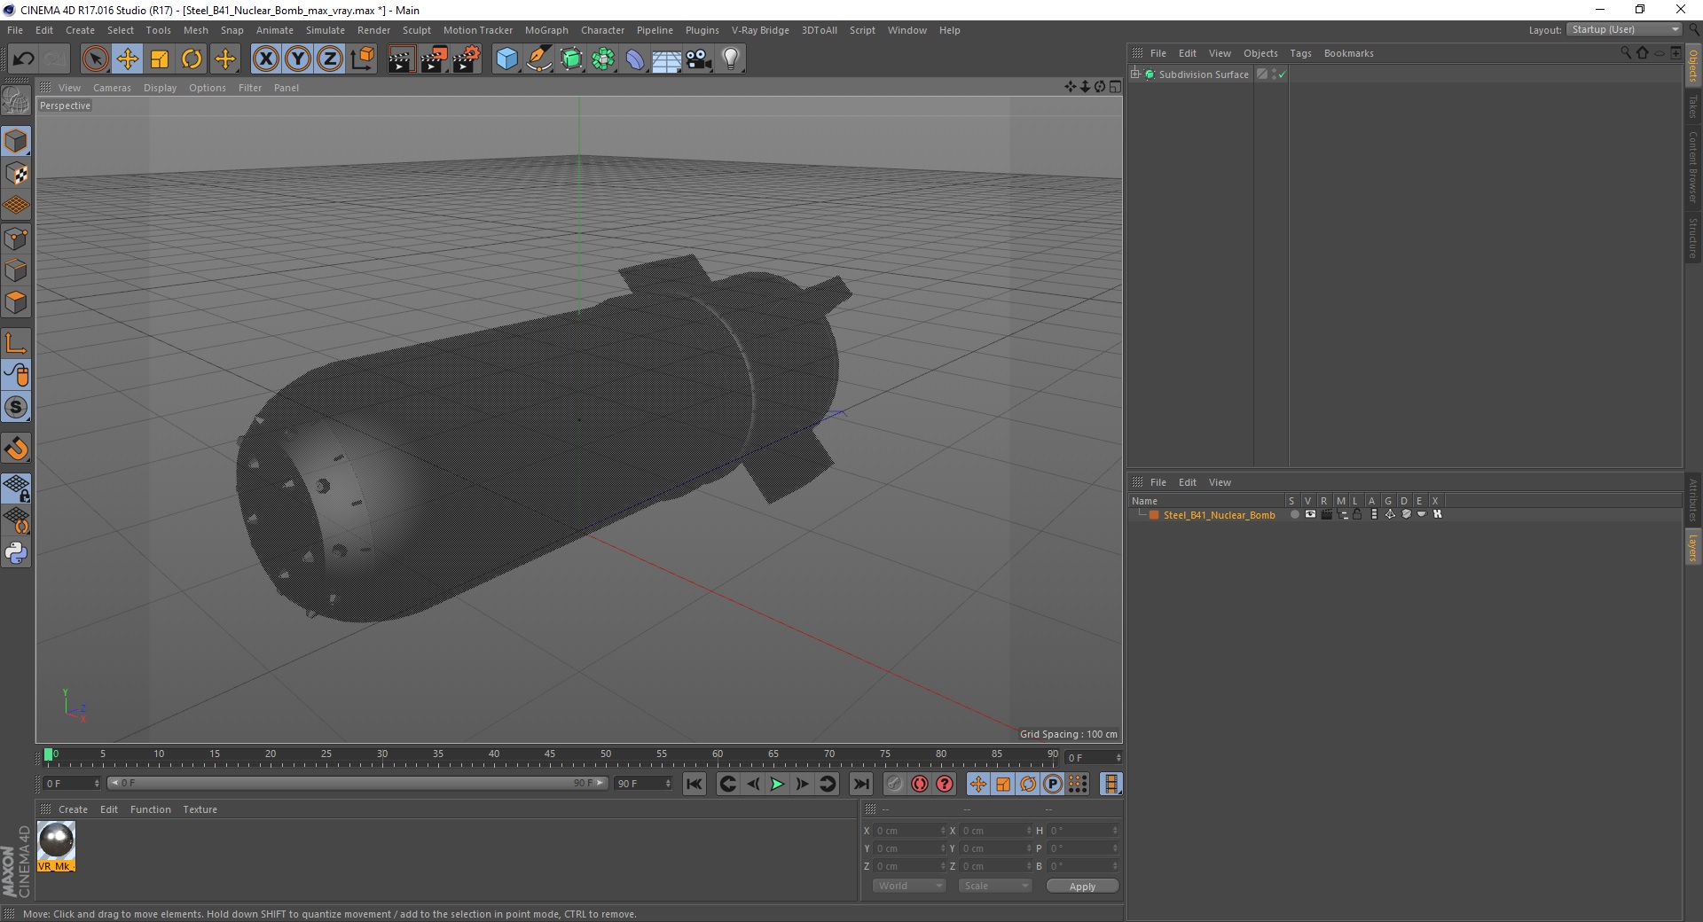Activate the Move tool

click(128, 59)
